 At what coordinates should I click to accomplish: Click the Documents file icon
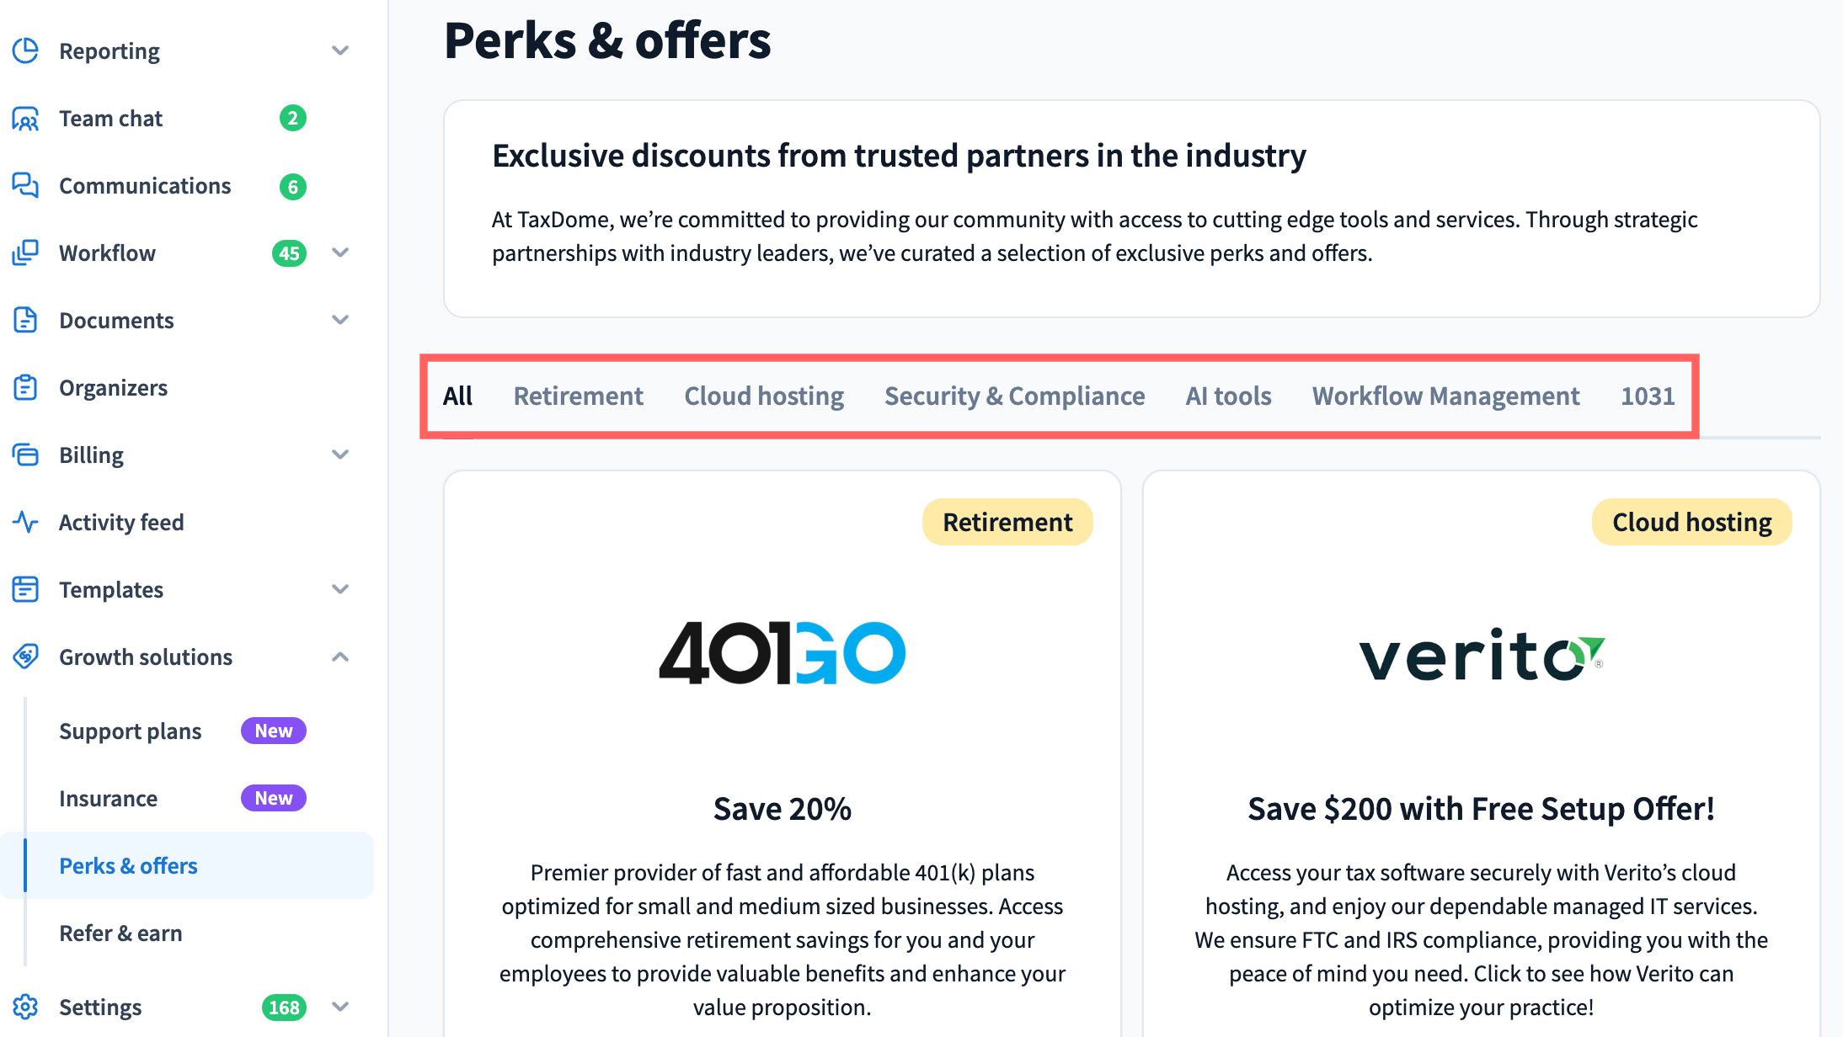(x=25, y=320)
